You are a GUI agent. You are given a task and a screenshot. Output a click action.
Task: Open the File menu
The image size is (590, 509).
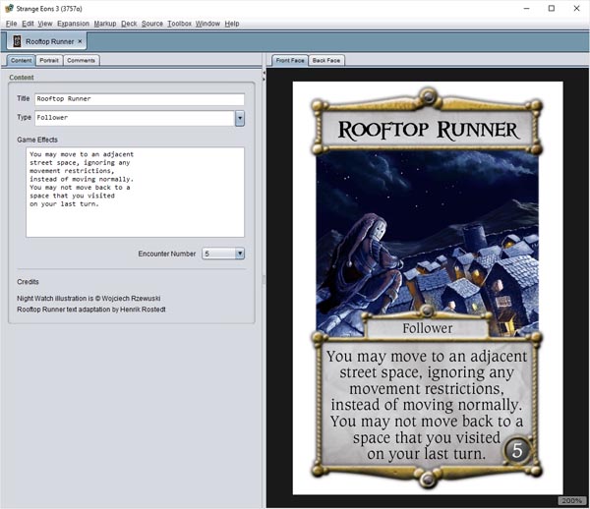tap(11, 24)
